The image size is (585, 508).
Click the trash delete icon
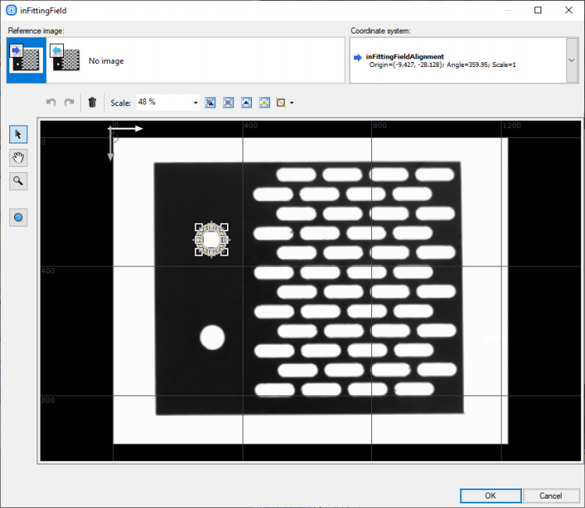click(x=92, y=102)
